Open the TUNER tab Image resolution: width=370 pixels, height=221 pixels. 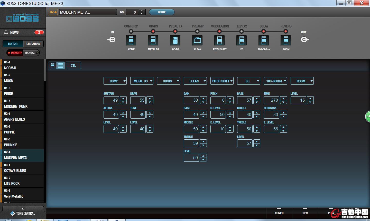(279, 213)
